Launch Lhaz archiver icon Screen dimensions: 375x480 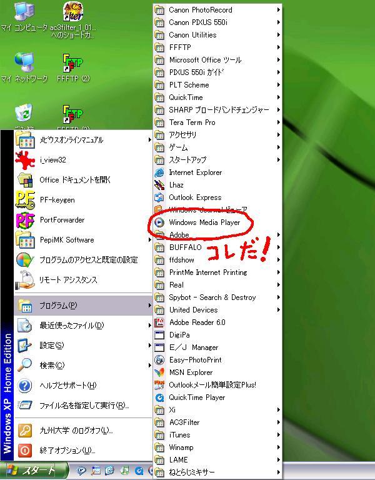tap(159, 185)
